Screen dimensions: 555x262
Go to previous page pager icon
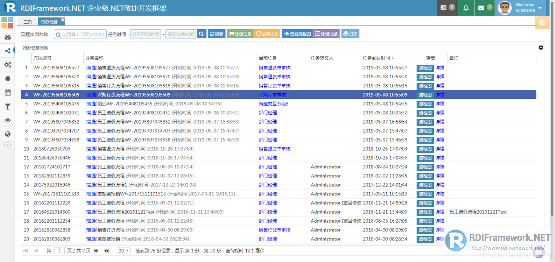click(x=36, y=251)
